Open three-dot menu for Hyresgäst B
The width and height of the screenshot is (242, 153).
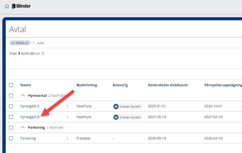pyautogui.click(x=67, y=117)
